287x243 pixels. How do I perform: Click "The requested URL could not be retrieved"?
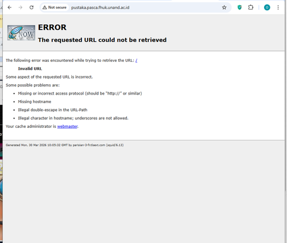coord(102,40)
